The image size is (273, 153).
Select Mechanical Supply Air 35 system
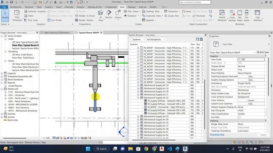(x=156, y=123)
